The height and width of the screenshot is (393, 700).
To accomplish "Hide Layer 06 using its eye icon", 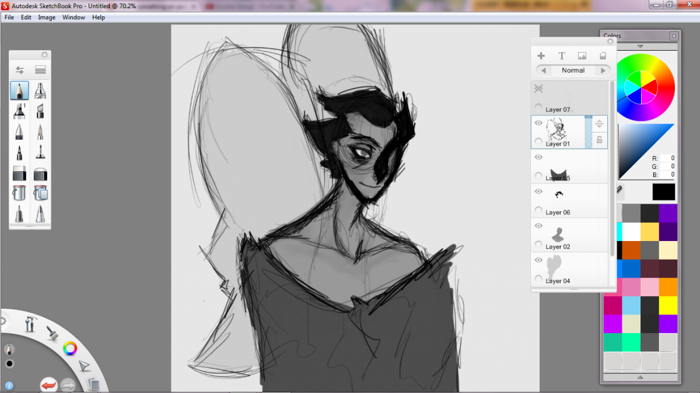I will pyautogui.click(x=538, y=192).
